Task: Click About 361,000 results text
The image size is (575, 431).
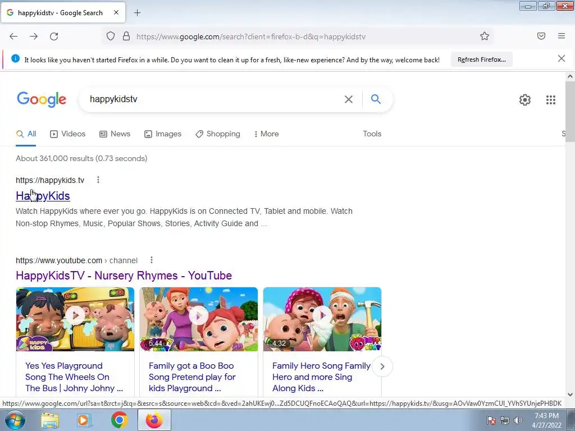Action: pos(81,158)
